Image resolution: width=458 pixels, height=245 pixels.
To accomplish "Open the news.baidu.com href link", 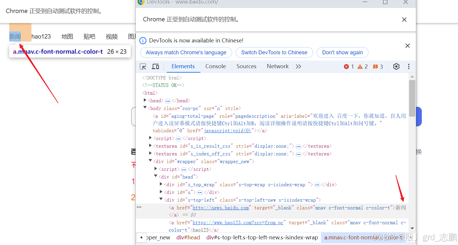I will [x=221, y=208].
